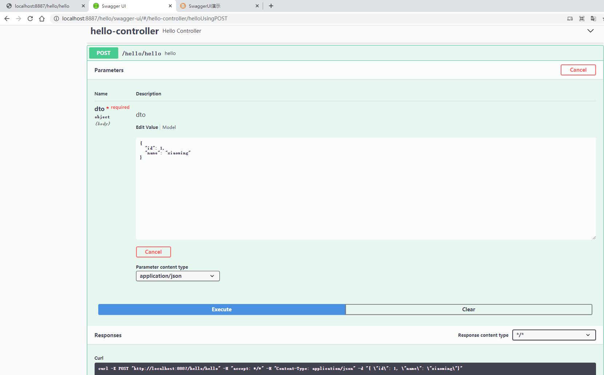Click the 'Parameter content type' label
604x375 pixels.
click(162, 267)
